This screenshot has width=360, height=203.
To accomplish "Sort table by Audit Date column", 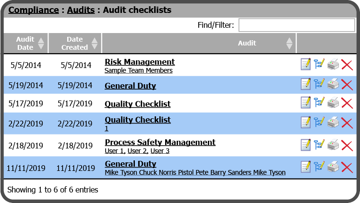I will [x=25, y=44].
